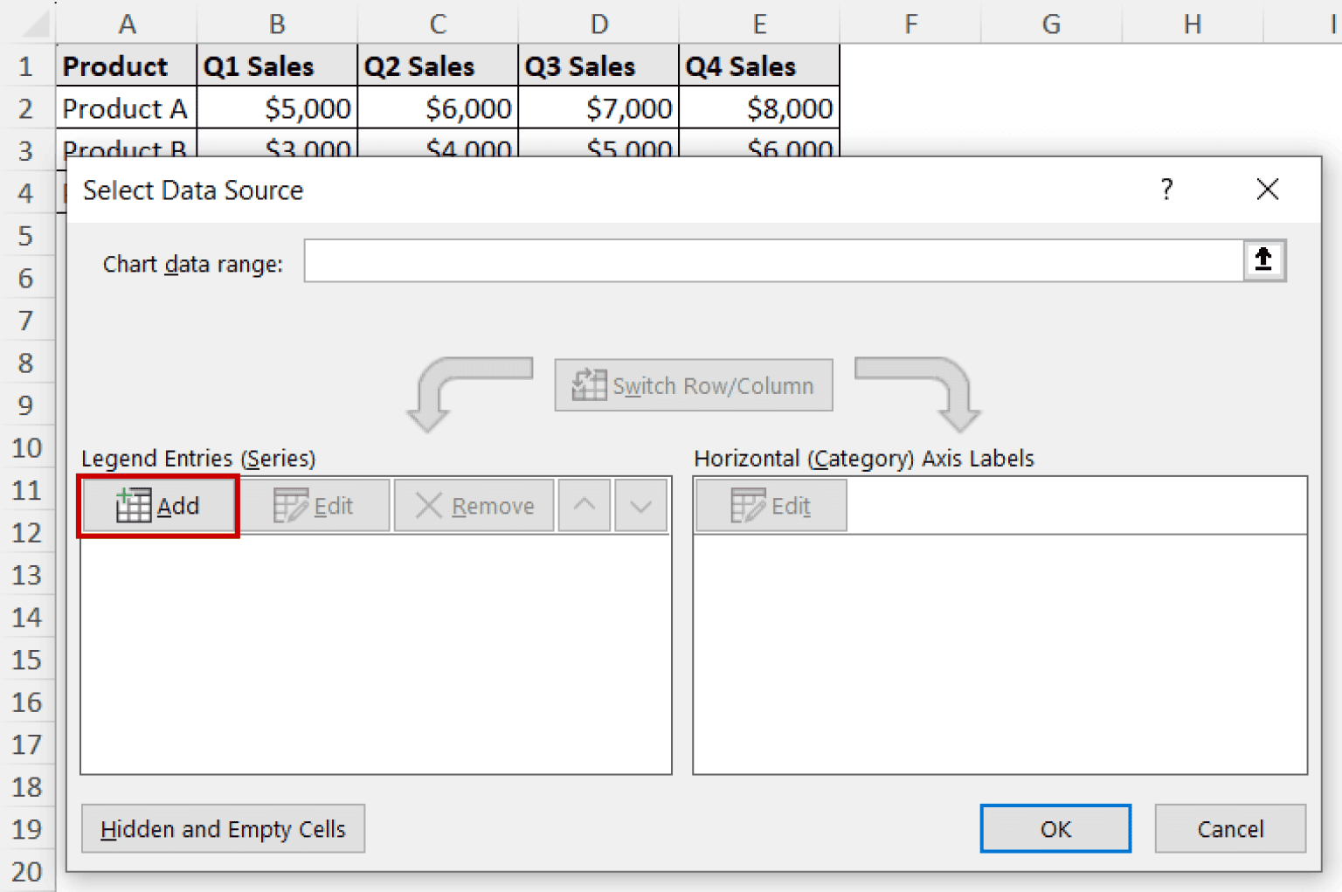Select row 5 header
The width and height of the screenshot is (1342, 892).
27,235
